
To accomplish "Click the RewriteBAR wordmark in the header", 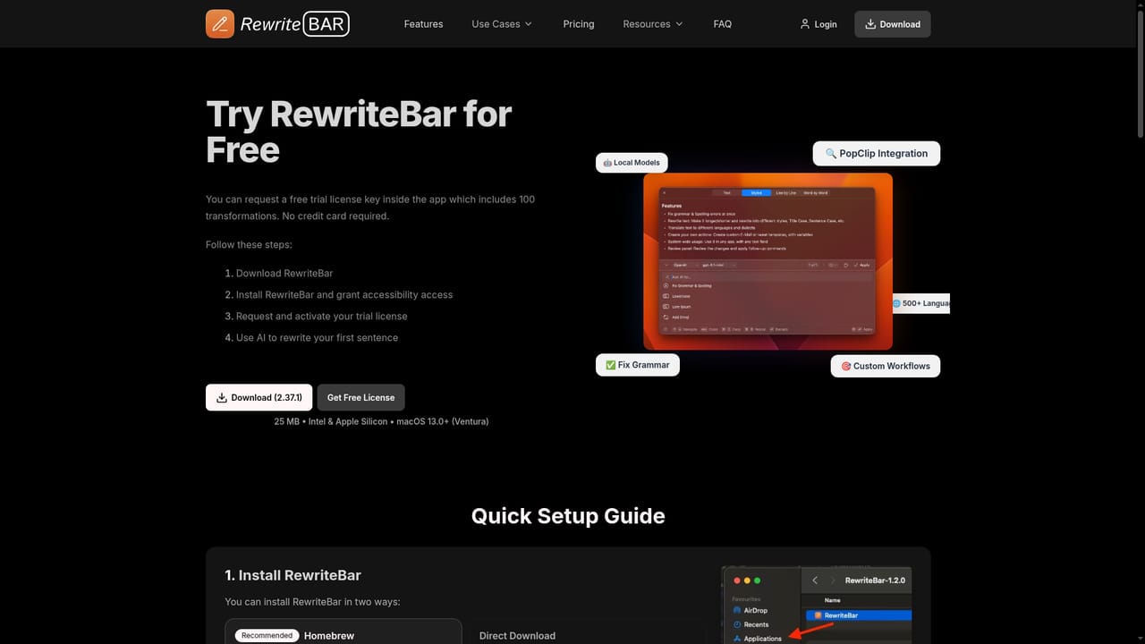I will point(295,24).
